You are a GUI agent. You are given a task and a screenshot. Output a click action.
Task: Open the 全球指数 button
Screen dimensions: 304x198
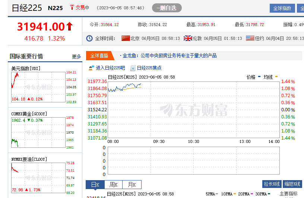tap(282, 8)
